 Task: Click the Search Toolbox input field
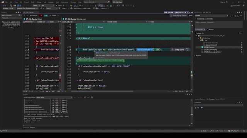click(x=10, y=15)
